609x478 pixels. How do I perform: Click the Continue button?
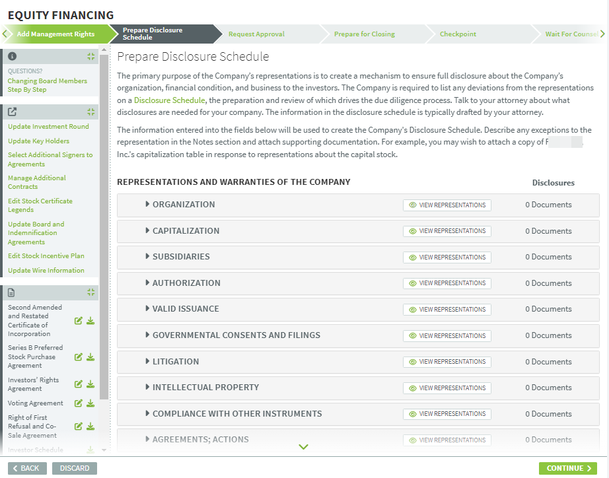569,468
